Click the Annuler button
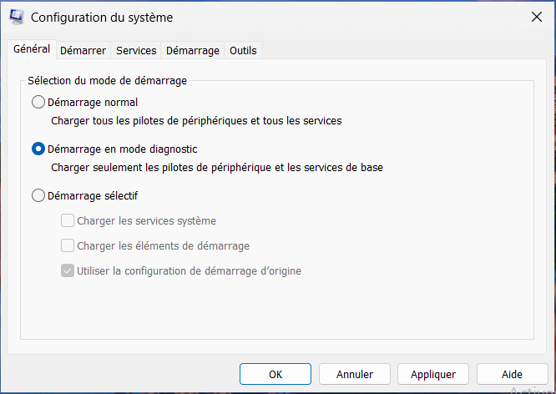 tap(355, 374)
